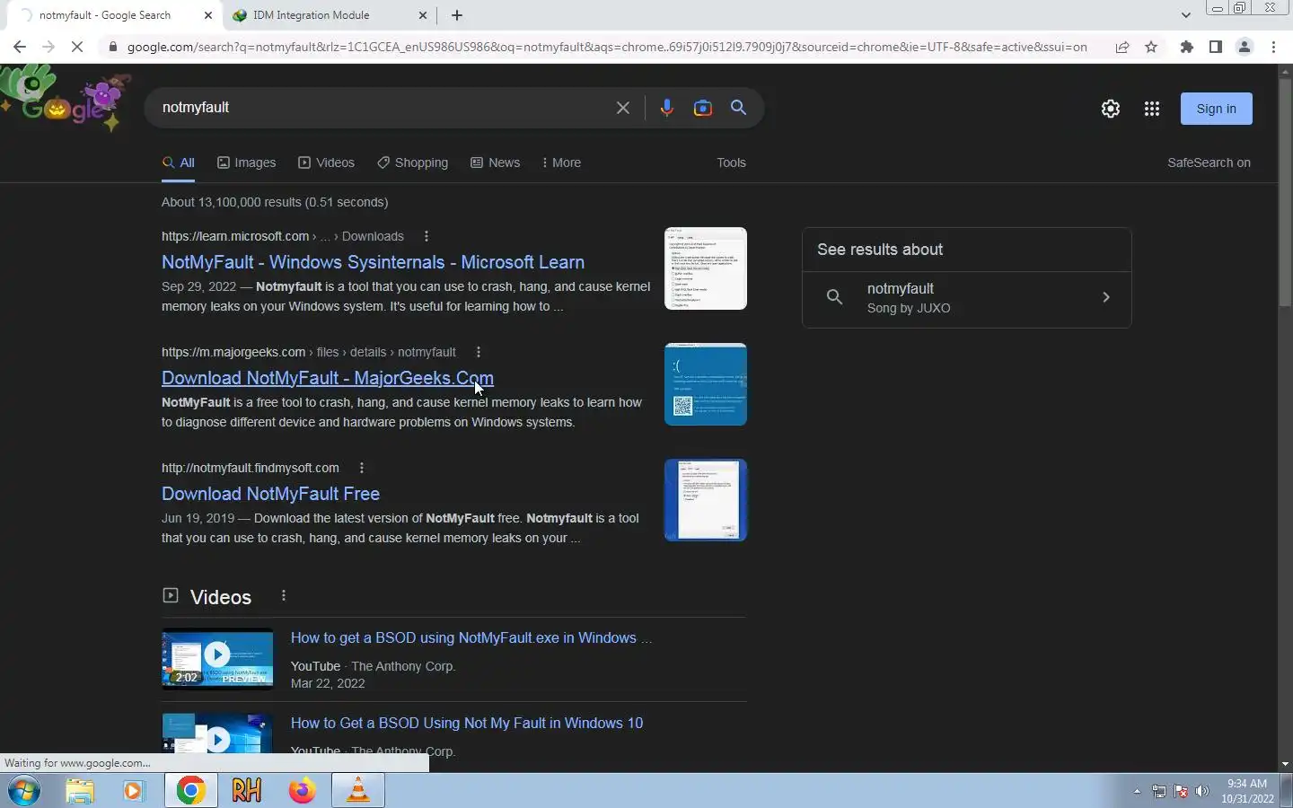The image size is (1293, 808).
Task: Open the Google apps grid
Action: pos(1152,109)
